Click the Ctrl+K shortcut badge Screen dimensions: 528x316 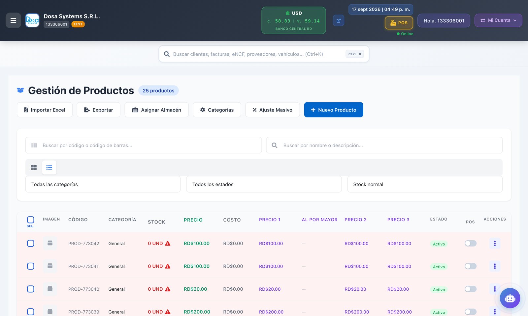pos(355,54)
